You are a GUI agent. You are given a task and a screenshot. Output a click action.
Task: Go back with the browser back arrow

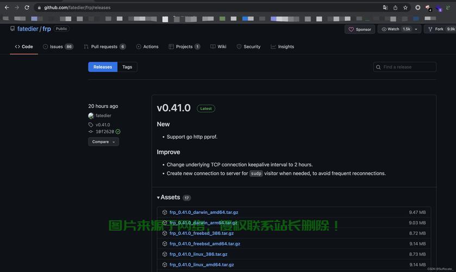[x=7, y=8]
